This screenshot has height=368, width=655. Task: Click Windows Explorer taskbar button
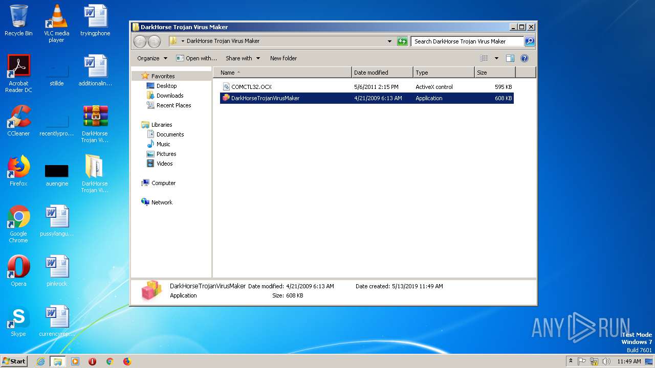[58, 361]
